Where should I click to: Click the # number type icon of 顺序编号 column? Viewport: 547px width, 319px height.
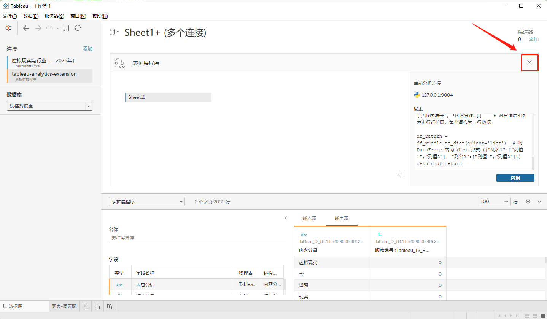[x=379, y=235]
